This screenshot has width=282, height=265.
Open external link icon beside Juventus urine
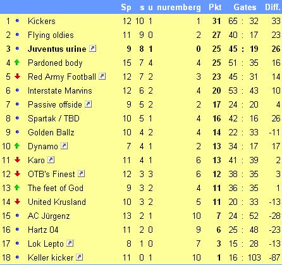coord(93,49)
